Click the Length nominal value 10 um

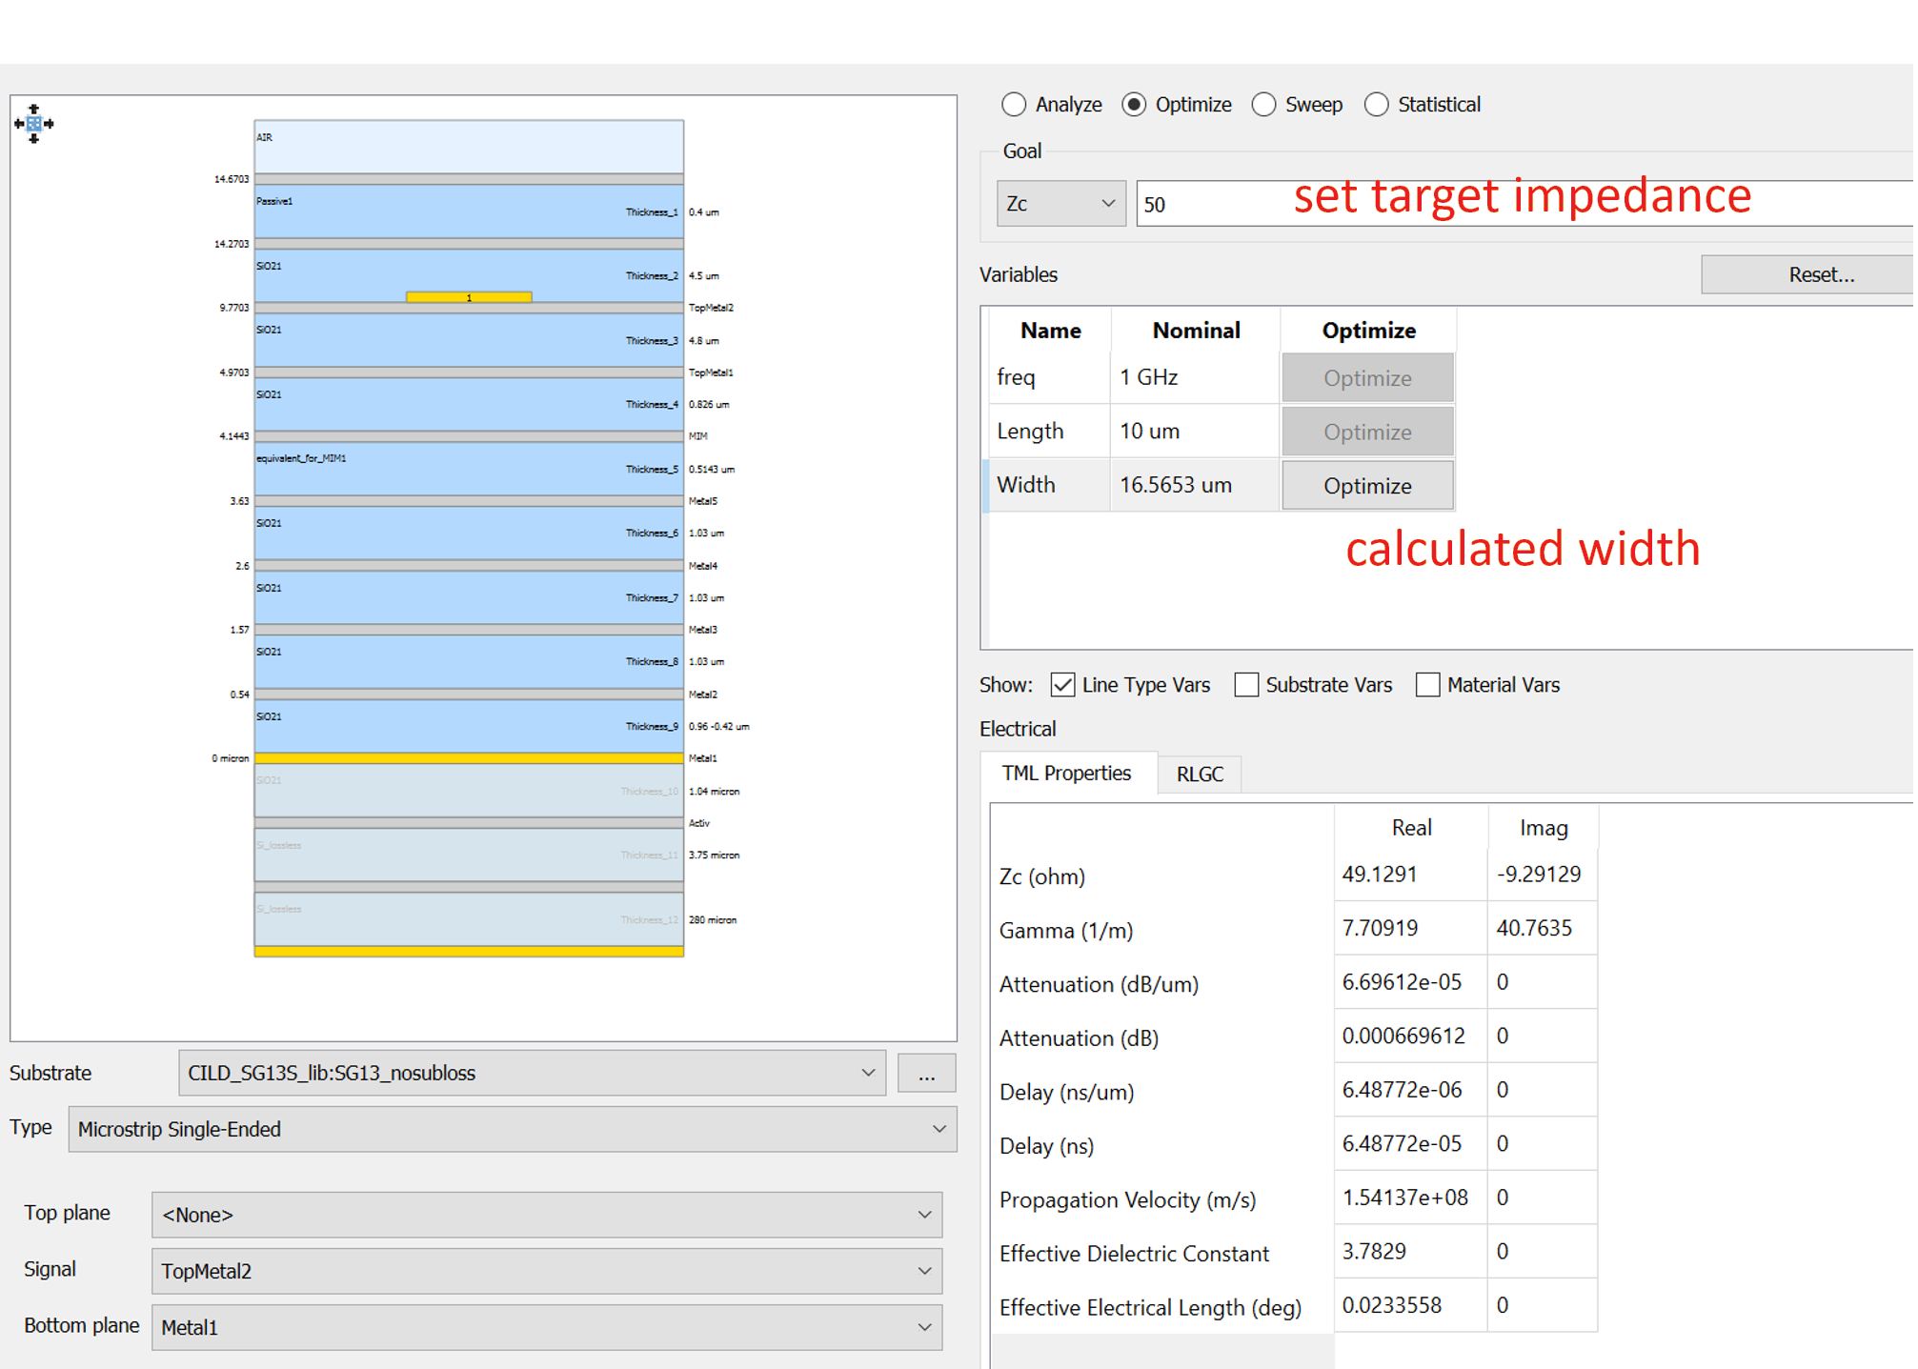click(1194, 432)
